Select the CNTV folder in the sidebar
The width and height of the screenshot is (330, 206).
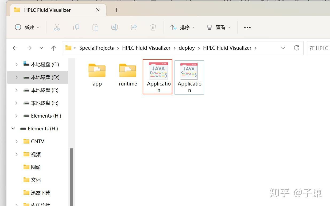click(x=37, y=141)
